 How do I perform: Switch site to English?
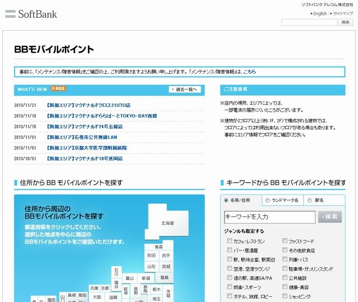pyautogui.click(x=320, y=13)
